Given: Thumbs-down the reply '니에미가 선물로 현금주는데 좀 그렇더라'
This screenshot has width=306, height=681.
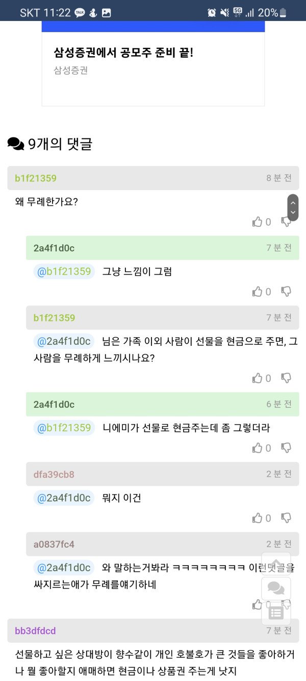Looking at the screenshot, I should tap(287, 448).
